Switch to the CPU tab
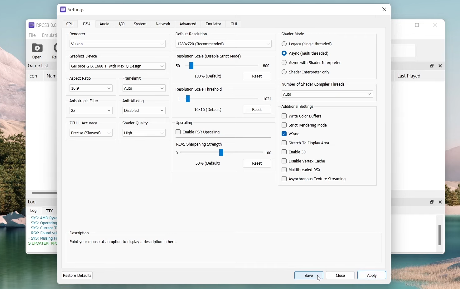This screenshot has height=289, width=460. click(70, 24)
